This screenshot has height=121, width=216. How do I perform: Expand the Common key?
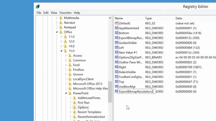coord(66,60)
